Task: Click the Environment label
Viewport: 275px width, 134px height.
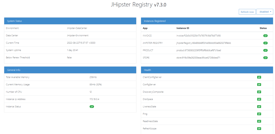Action: (x=12, y=28)
